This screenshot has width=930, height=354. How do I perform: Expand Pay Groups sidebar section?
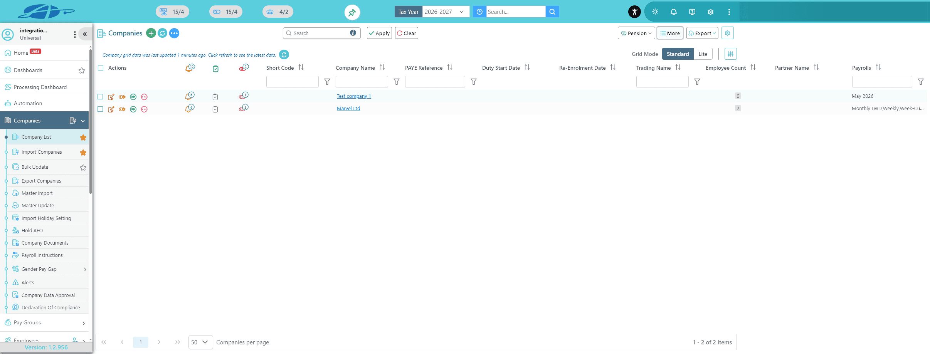[x=84, y=323]
